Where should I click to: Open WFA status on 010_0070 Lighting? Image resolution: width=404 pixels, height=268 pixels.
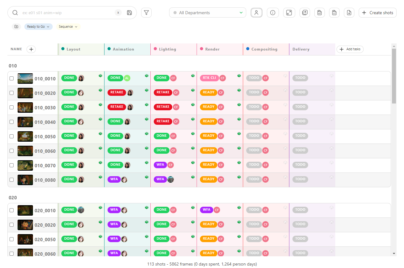[x=160, y=165]
